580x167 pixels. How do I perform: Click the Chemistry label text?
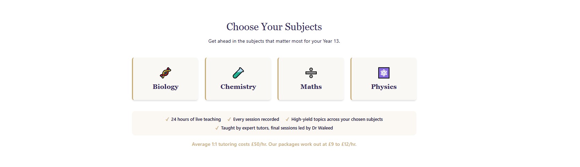pyautogui.click(x=238, y=87)
